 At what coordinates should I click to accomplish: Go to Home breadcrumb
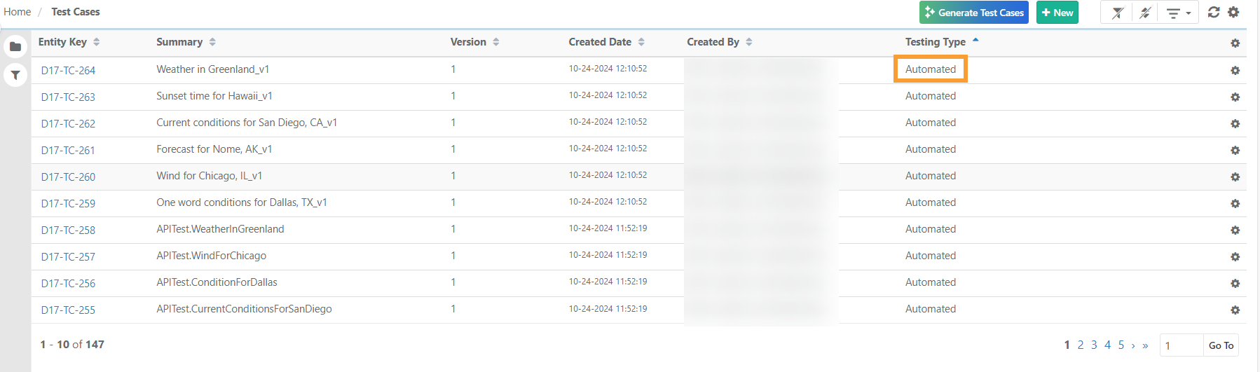(18, 12)
